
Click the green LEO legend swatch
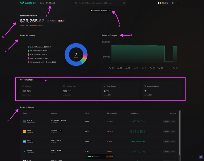[x=28, y=51]
